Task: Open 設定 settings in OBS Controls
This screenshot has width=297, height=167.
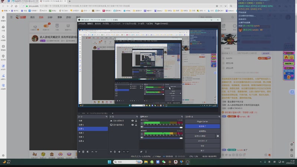Action: pos(202,146)
